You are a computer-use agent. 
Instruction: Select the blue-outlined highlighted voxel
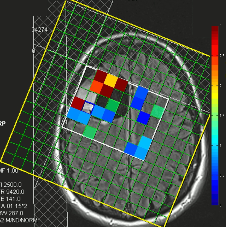tap(88, 107)
